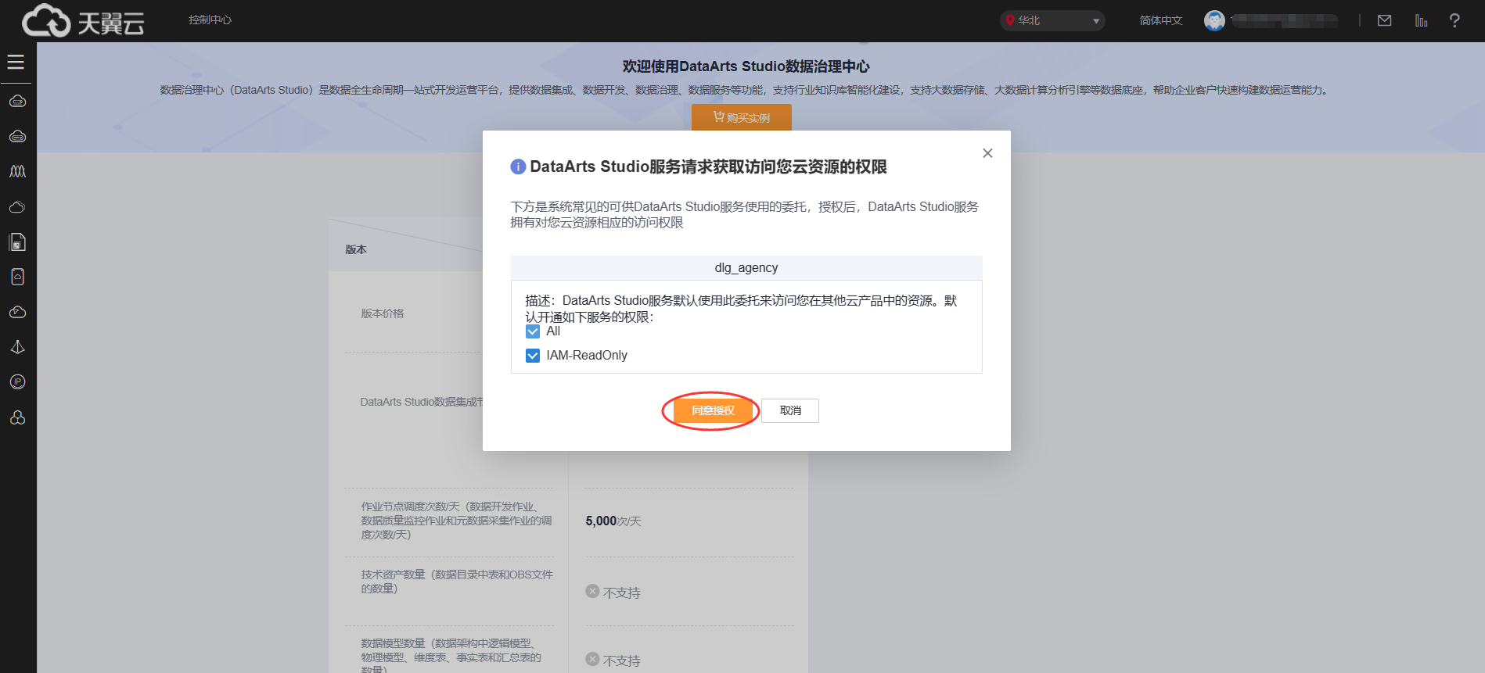
Task: Click the 技术资产数量 row label
Action: [457, 581]
